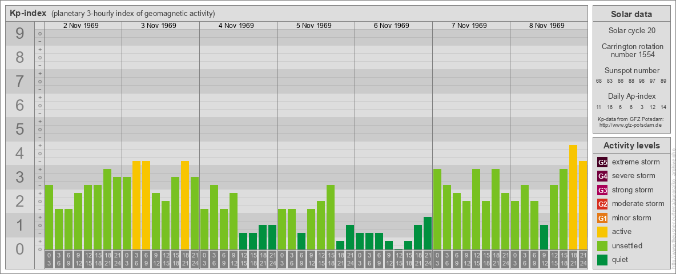Open the http://www.gfz-potsdam.de link
Image resolution: width=676 pixels, height=274 pixels.
pos(631,125)
